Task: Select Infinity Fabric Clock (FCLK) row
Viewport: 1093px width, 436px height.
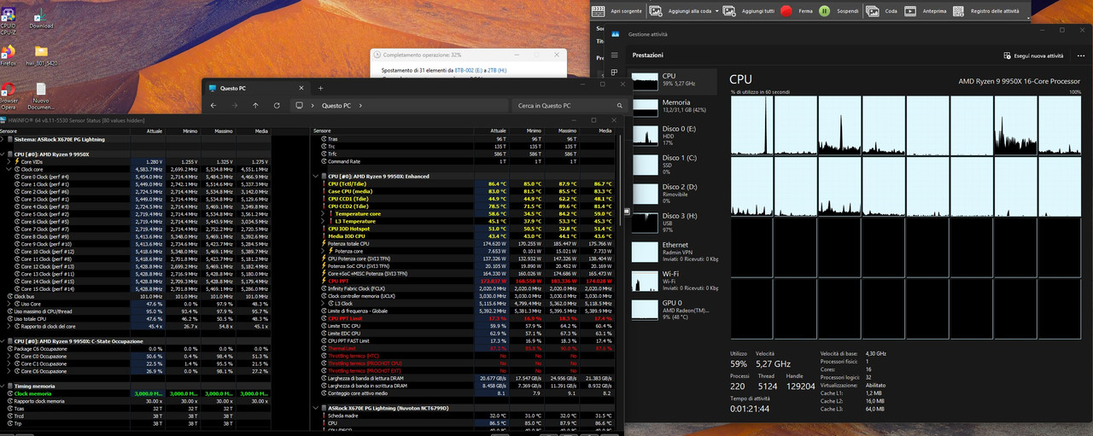Action: tap(467, 288)
